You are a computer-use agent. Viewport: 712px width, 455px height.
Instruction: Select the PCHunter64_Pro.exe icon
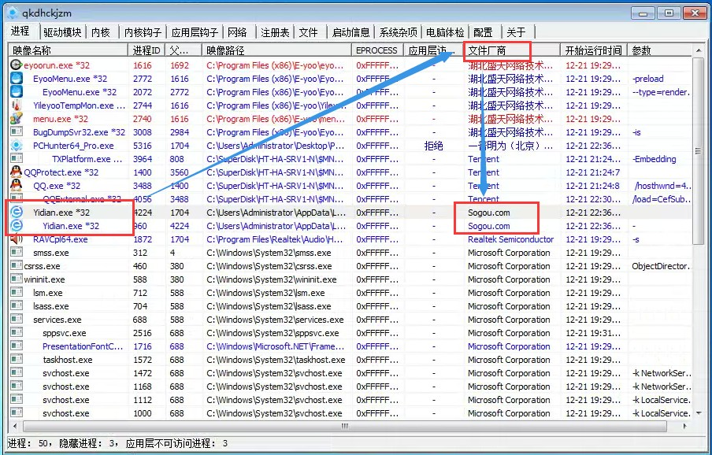pyautogui.click(x=17, y=146)
